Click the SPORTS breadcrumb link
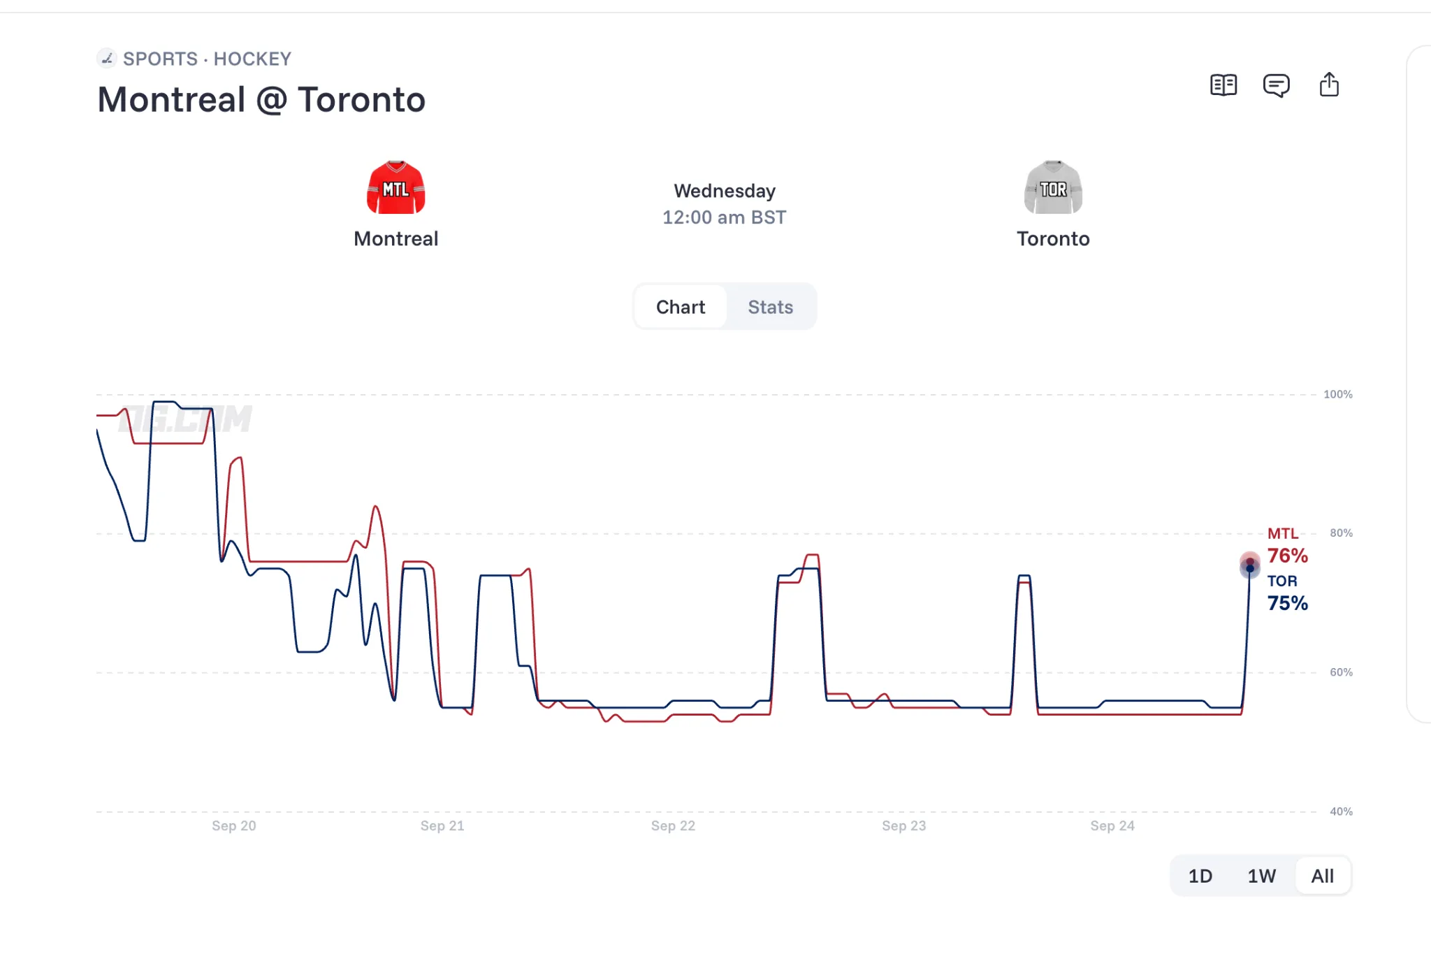 161,59
